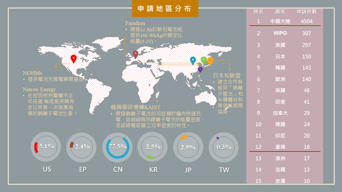The height and width of the screenshot is (192, 342).
Task: Click the 申請件數 column header
Action: pos(307,12)
